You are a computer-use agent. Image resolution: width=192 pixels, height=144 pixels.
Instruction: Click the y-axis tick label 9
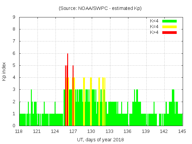14,17
